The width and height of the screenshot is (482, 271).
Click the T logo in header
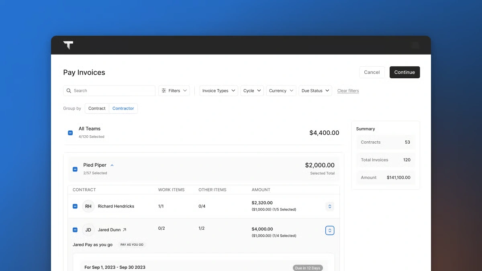(68, 45)
